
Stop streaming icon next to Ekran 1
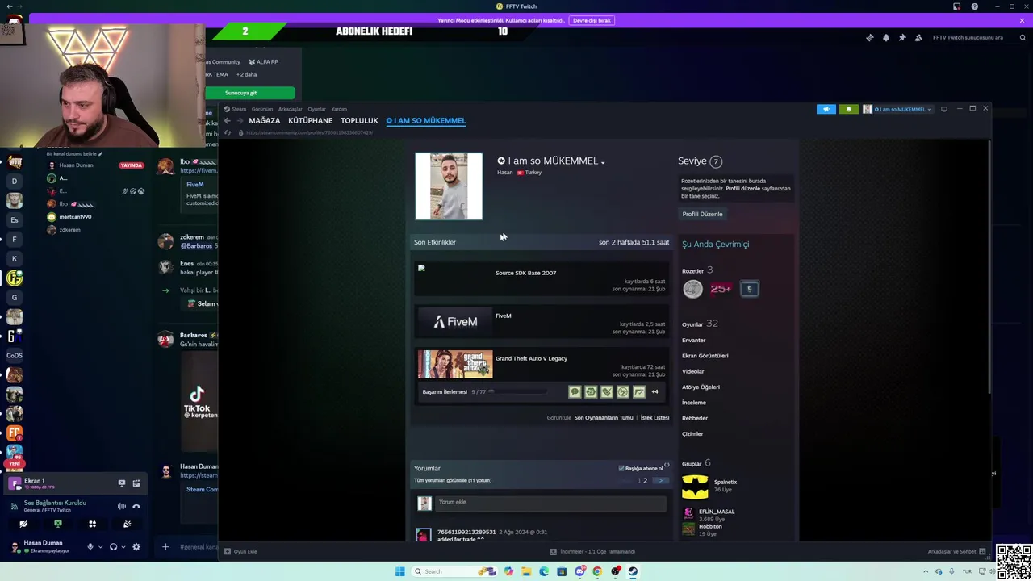(122, 483)
